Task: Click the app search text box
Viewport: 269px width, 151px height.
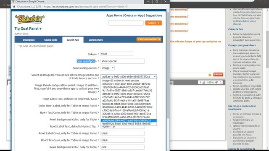Action: pyautogui.click(x=126, y=23)
